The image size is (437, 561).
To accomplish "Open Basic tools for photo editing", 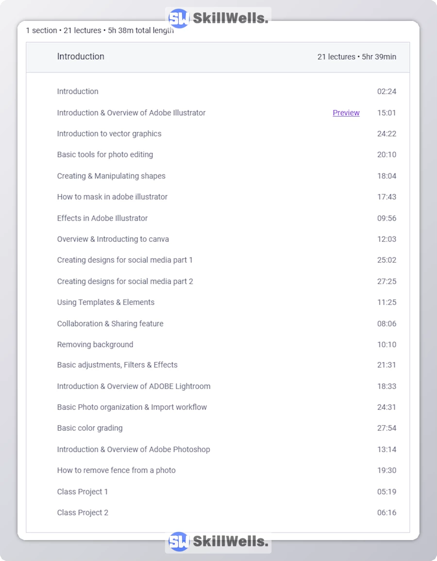I will [105, 154].
